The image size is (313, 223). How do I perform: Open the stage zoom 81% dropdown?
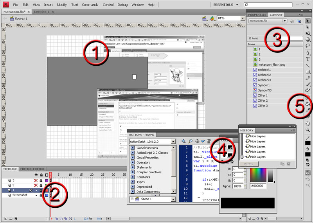point(242,18)
